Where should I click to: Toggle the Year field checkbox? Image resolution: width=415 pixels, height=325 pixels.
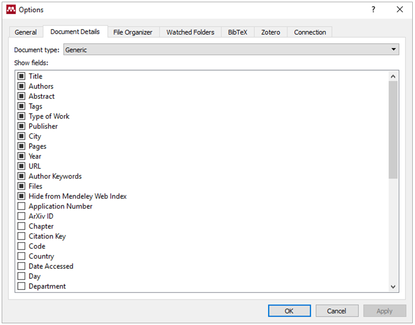21,156
